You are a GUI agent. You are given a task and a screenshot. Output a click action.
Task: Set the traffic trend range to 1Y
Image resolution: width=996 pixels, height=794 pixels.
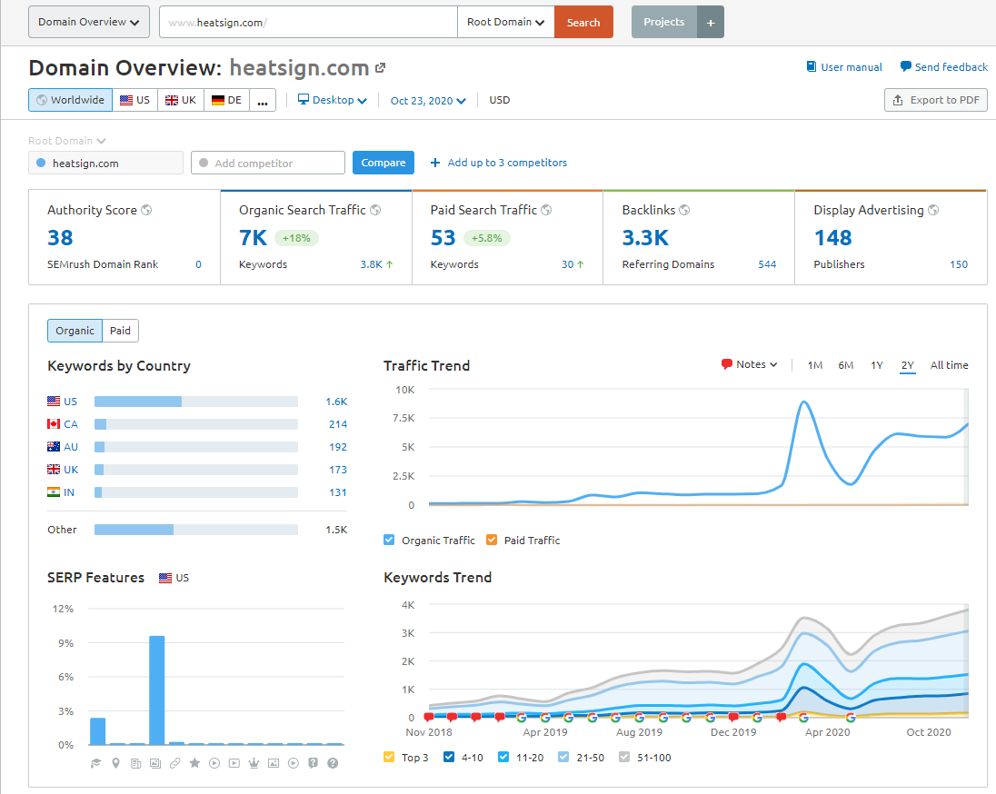877,365
